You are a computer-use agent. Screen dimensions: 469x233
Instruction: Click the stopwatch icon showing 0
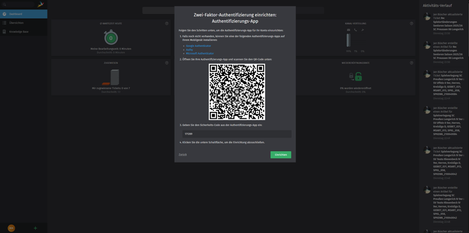[x=111, y=38]
